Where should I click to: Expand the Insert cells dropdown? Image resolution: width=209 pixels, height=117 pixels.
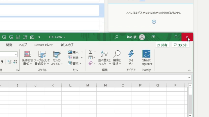click(x=82, y=52)
